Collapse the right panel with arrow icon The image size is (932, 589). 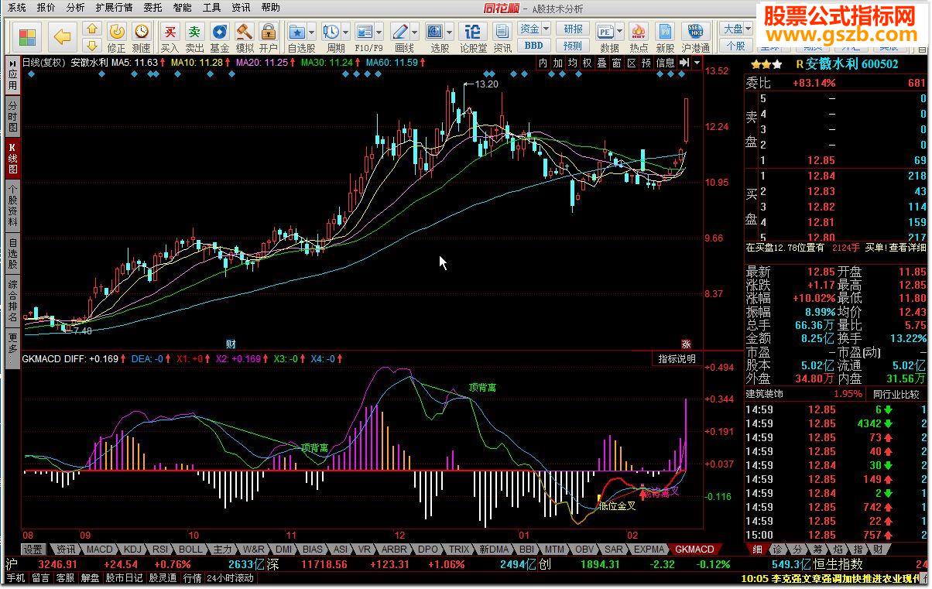click(x=684, y=63)
